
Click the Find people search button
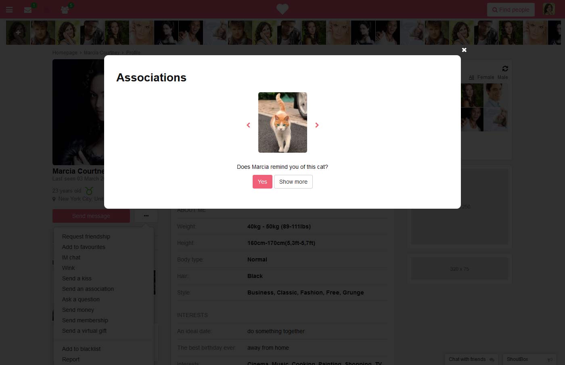(x=511, y=10)
